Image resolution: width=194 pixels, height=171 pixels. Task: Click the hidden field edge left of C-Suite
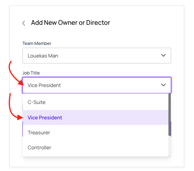23,107
